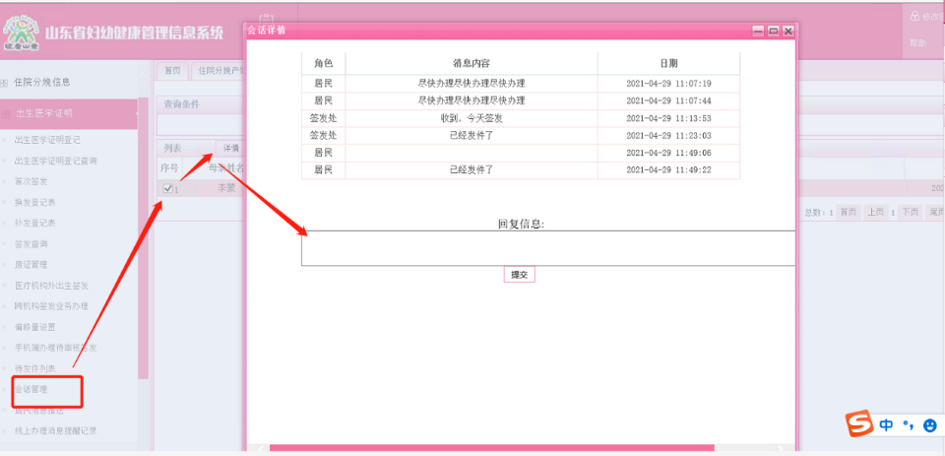The width and height of the screenshot is (945, 456).
Task: Select the date 2021-04-29 11:07:19
Action: [669, 84]
